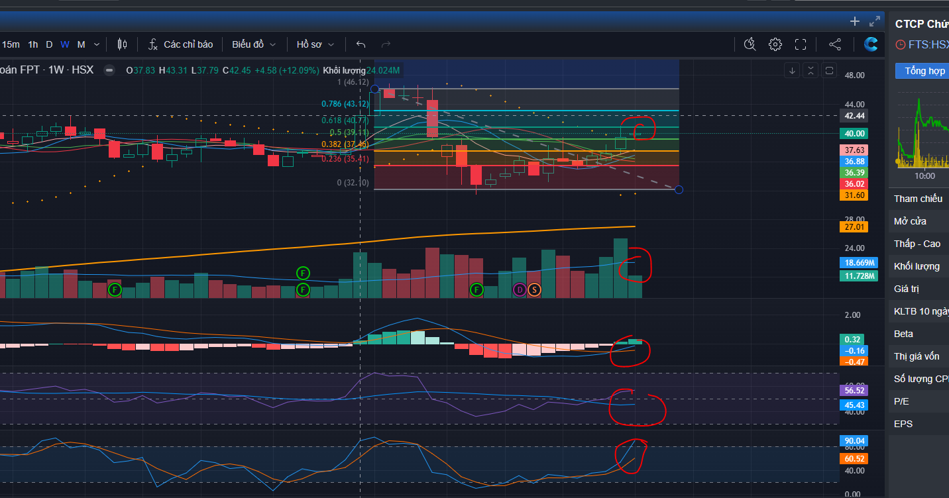
Task: Switch to the monthly M timeframe
Action: tap(81, 44)
